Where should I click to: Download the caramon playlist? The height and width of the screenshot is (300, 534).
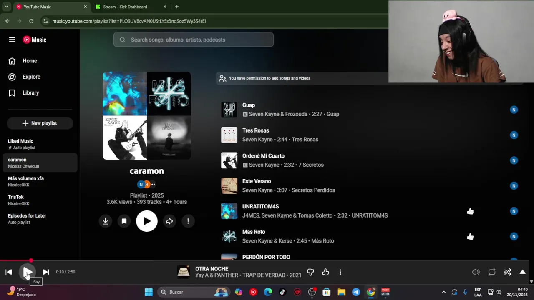tap(106, 221)
